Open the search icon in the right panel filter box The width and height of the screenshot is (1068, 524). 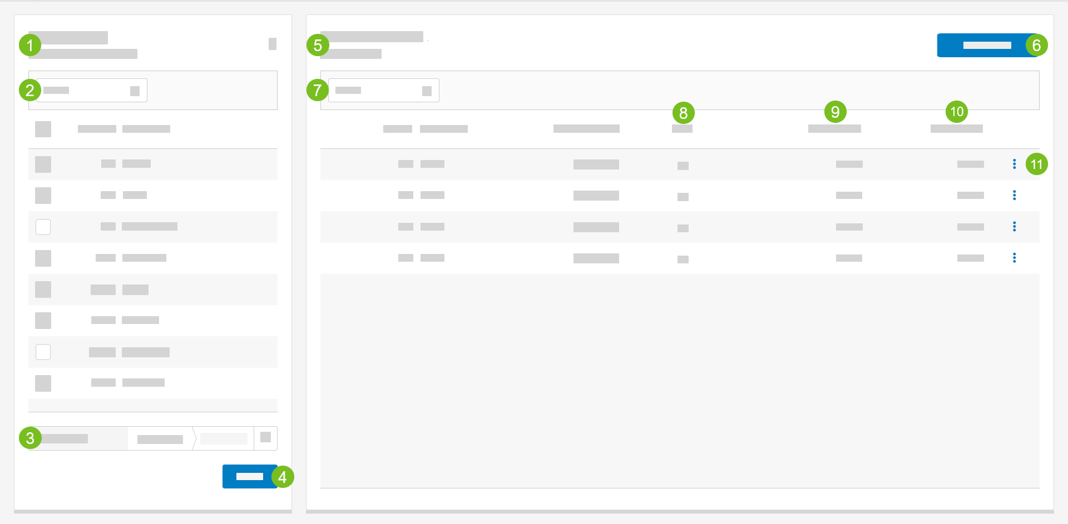coord(427,90)
